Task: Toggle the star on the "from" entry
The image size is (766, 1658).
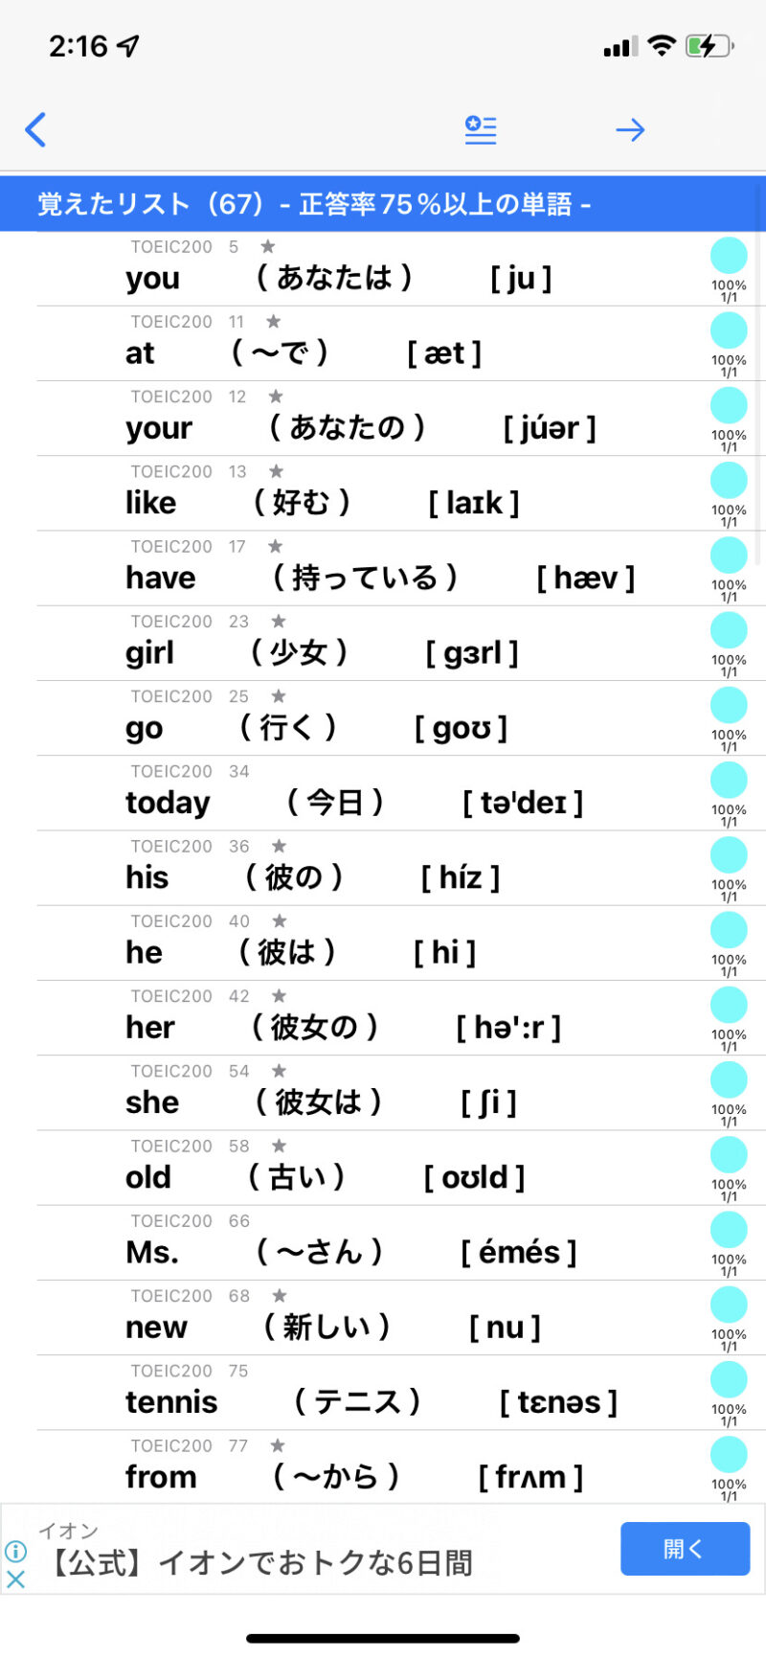Action: click(278, 1445)
